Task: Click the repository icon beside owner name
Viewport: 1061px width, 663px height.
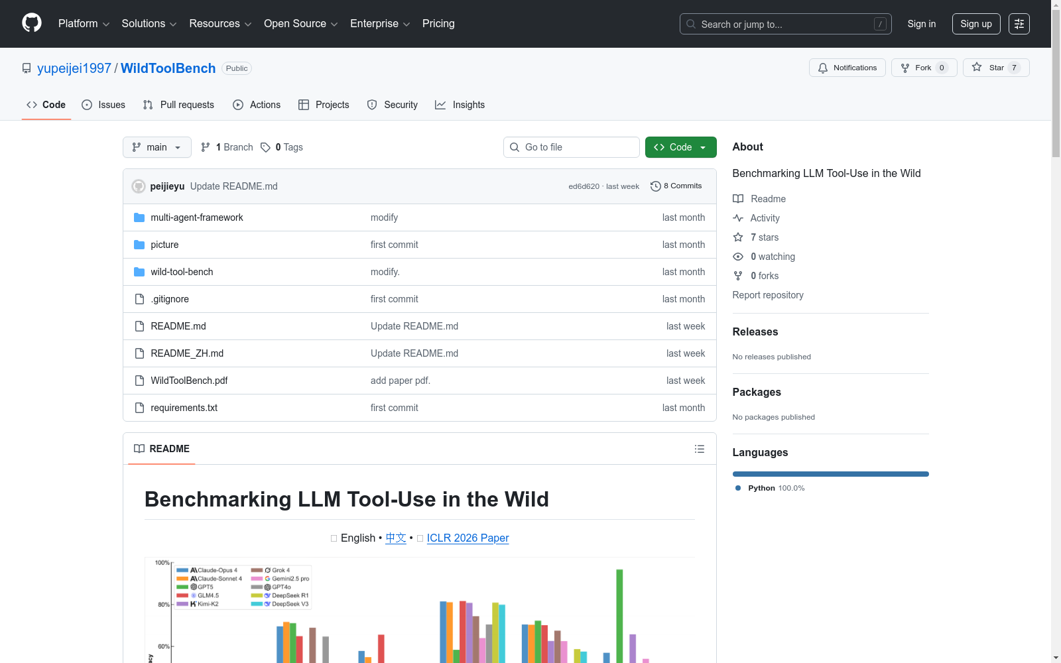Action: [27, 68]
